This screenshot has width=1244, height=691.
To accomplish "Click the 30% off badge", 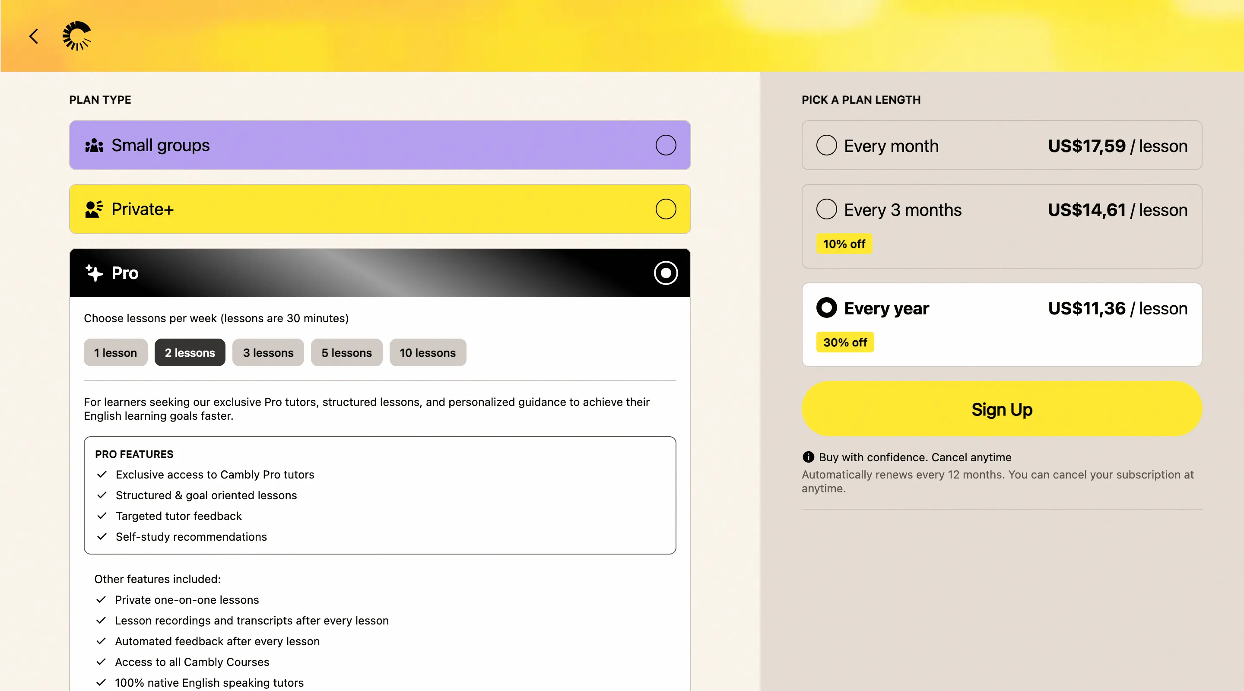I will [x=845, y=342].
